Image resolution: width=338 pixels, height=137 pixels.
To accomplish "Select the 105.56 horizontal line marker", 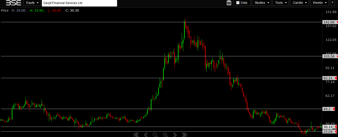I will [329, 56].
